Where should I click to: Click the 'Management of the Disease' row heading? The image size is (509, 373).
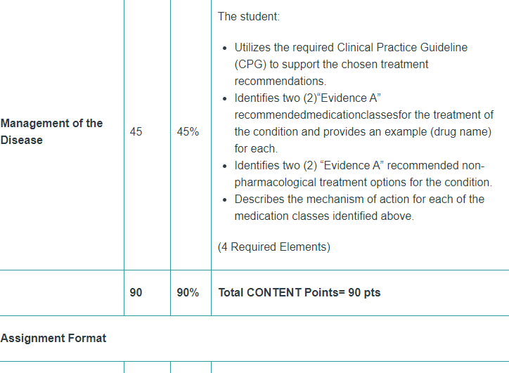click(51, 131)
